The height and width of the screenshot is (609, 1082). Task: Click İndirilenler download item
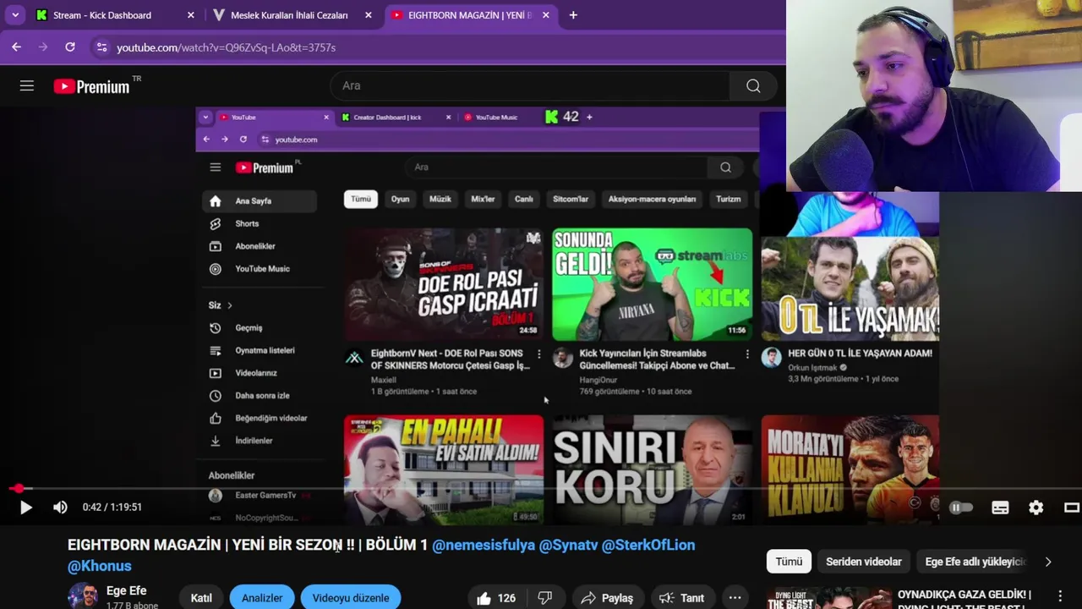pos(260,441)
